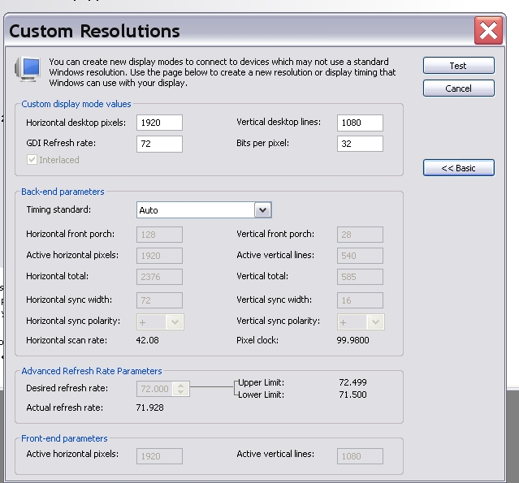Image resolution: width=519 pixels, height=483 pixels.
Task: Switch back to Basic view
Action: (x=458, y=168)
